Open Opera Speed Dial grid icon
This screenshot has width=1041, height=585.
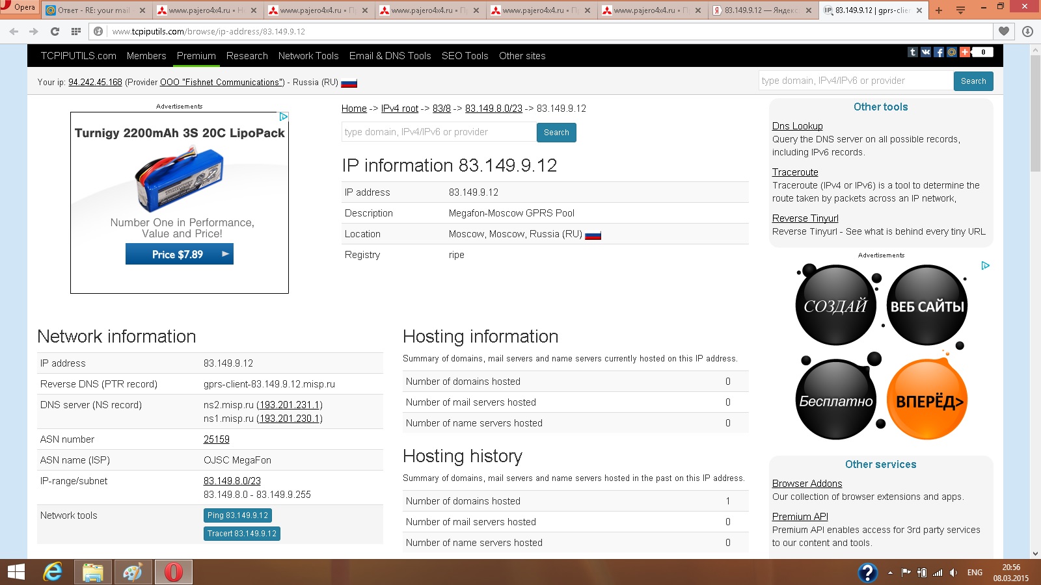click(x=76, y=31)
